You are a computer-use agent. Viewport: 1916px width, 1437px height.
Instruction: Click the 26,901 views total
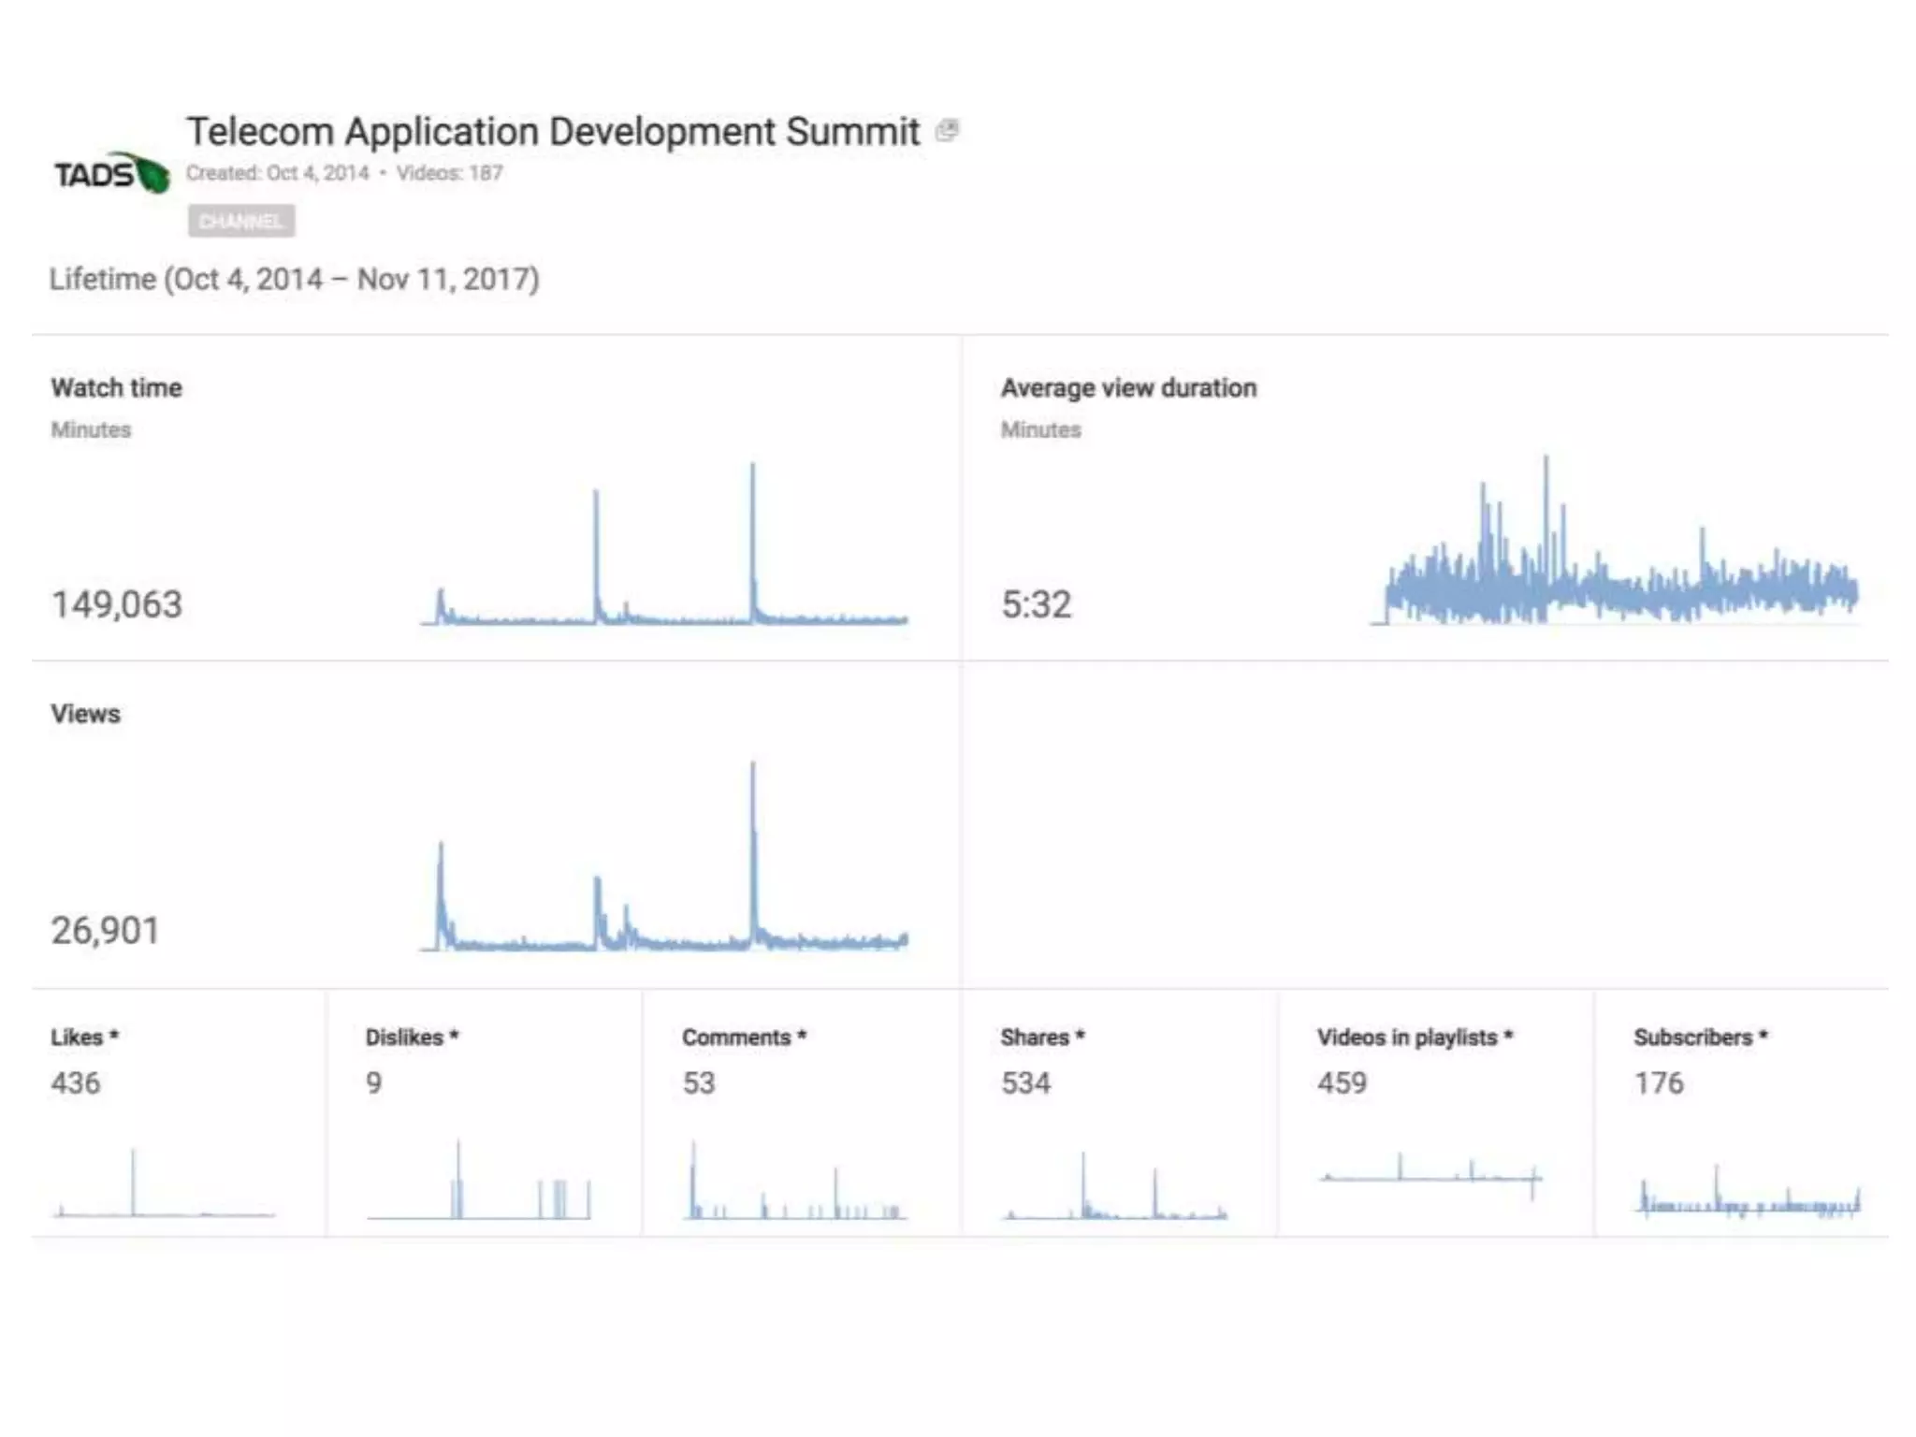point(105,931)
